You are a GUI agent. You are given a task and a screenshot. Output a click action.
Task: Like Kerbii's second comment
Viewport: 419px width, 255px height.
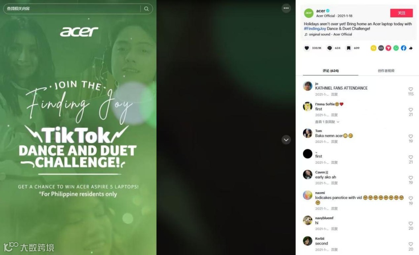coord(411,244)
